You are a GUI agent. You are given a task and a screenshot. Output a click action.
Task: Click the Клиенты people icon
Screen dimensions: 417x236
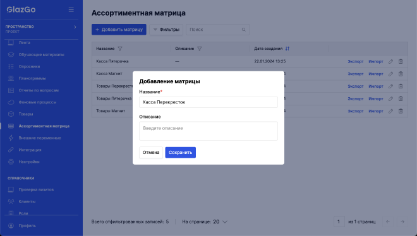[x=11, y=202]
